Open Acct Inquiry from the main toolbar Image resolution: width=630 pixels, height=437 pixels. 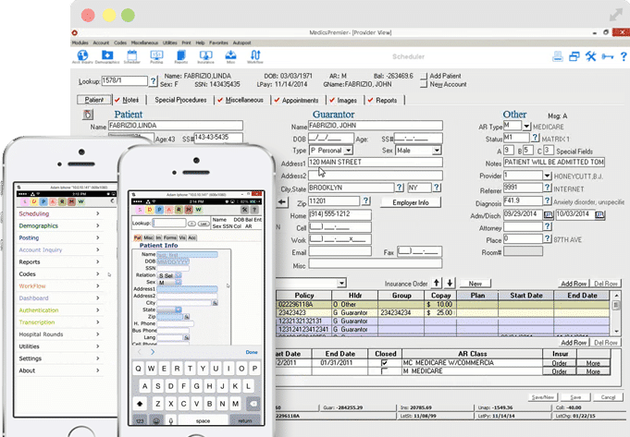click(82, 56)
